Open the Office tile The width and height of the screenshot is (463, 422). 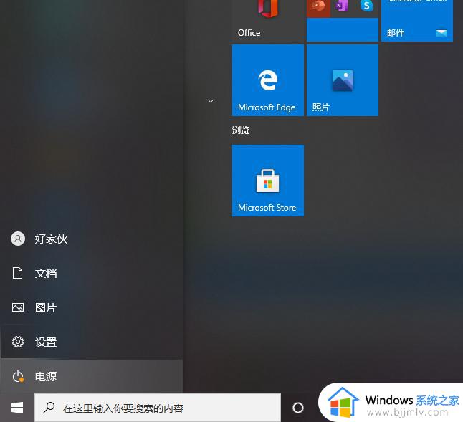(x=268, y=21)
